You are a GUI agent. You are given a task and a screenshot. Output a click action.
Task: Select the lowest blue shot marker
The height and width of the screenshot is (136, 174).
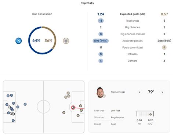tap(13, 121)
